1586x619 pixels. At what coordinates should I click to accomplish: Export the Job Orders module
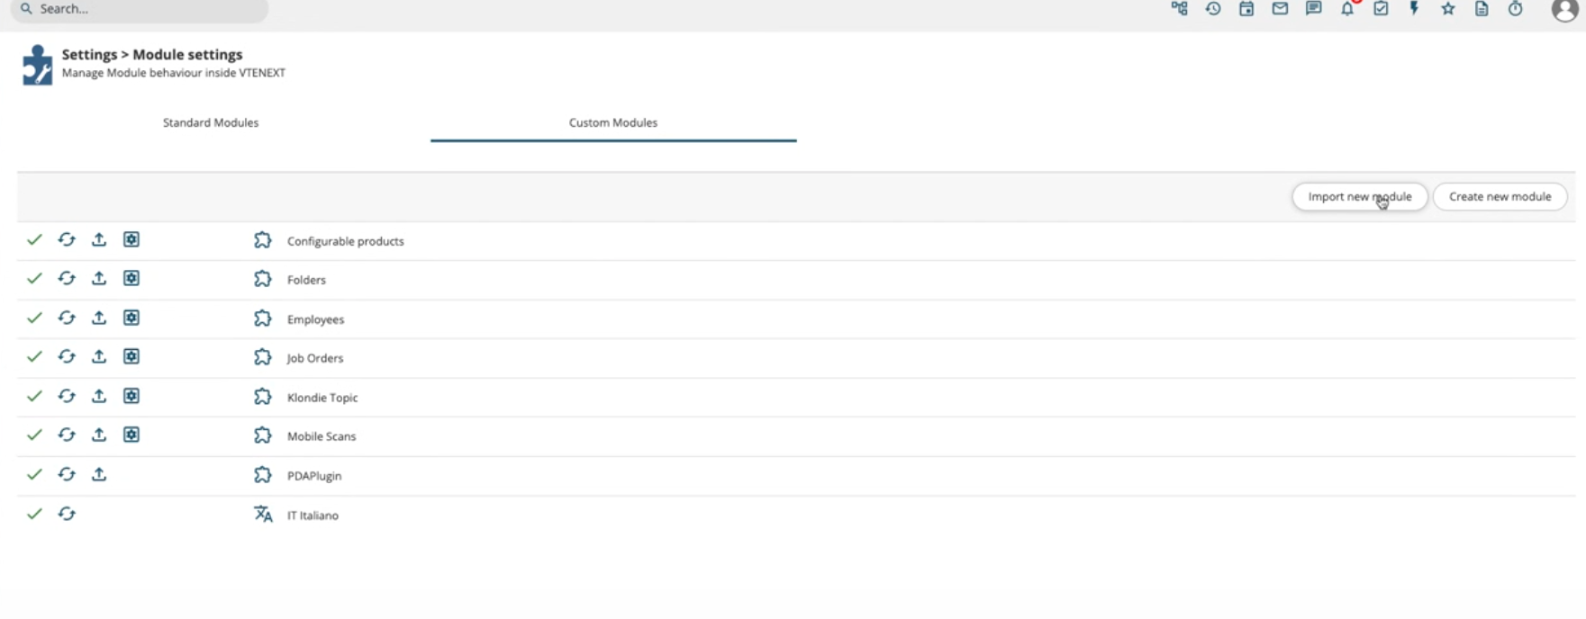pyautogui.click(x=99, y=356)
